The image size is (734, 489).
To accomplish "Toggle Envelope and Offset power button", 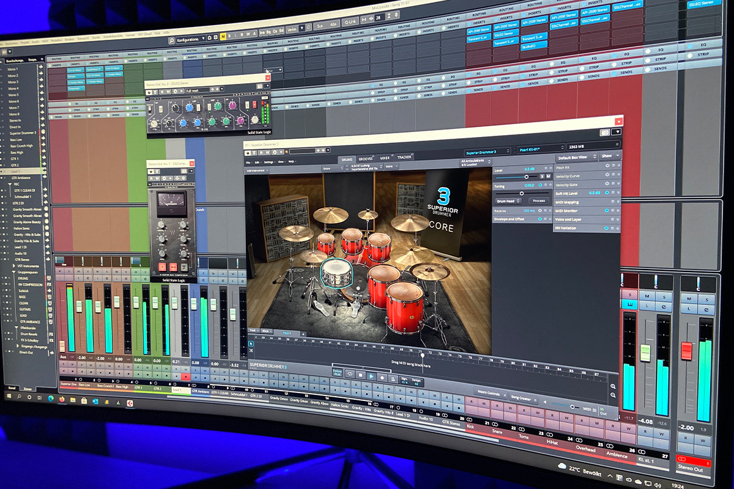I will pos(539,219).
